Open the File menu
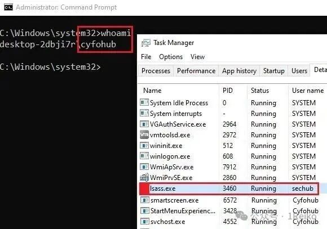 click(x=146, y=57)
